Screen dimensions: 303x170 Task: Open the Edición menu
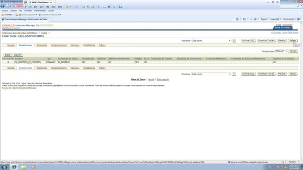14,11
